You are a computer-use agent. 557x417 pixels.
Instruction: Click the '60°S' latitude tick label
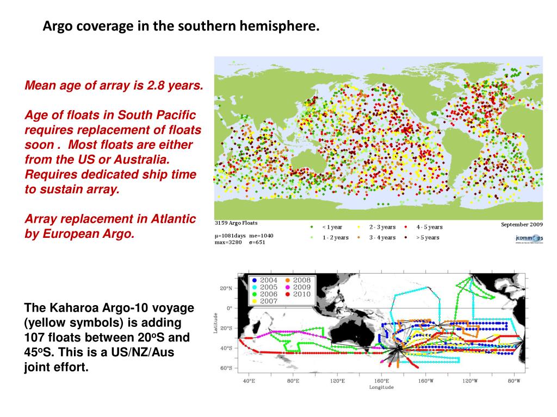pyautogui.click(x=226, y=368)
